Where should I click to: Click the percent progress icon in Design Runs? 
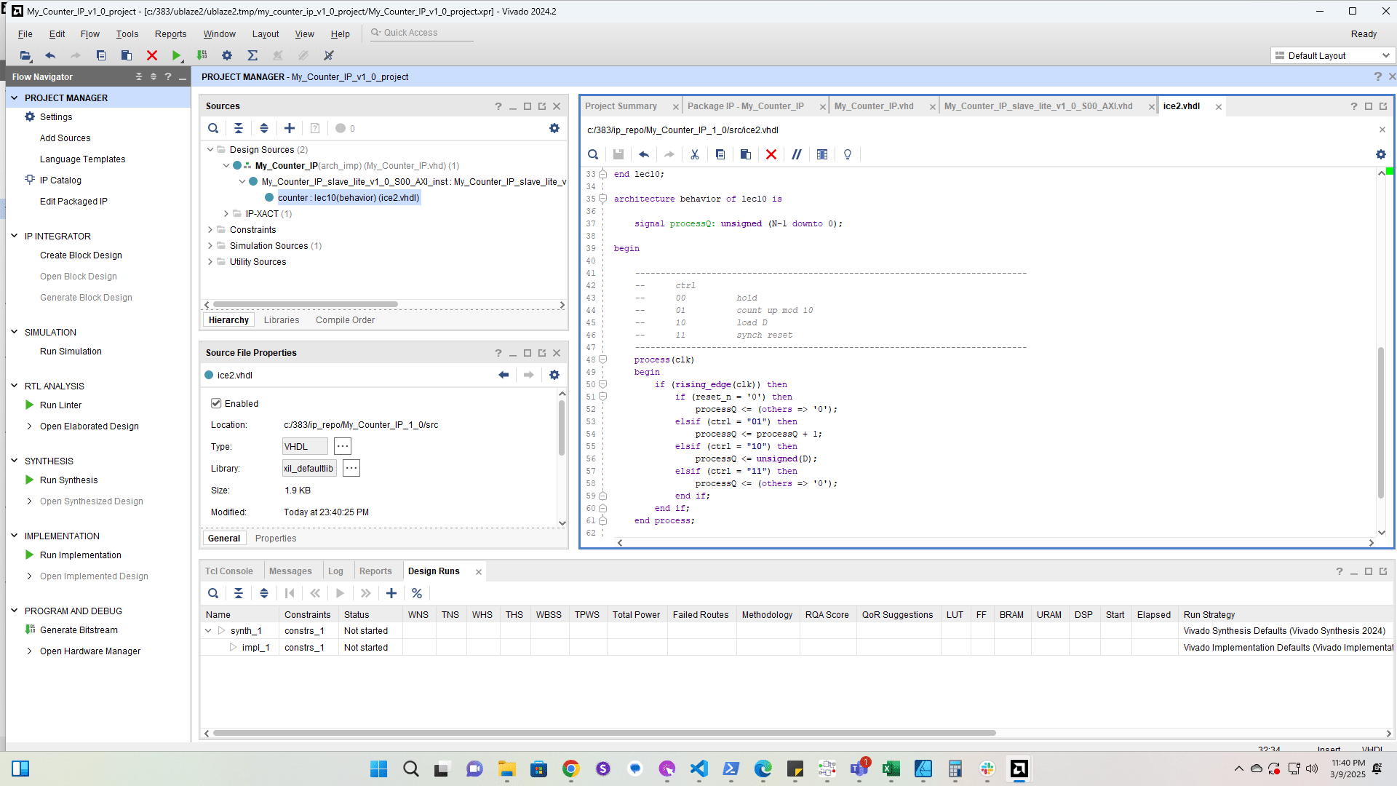pyautogui.click(x=417, y=593)
